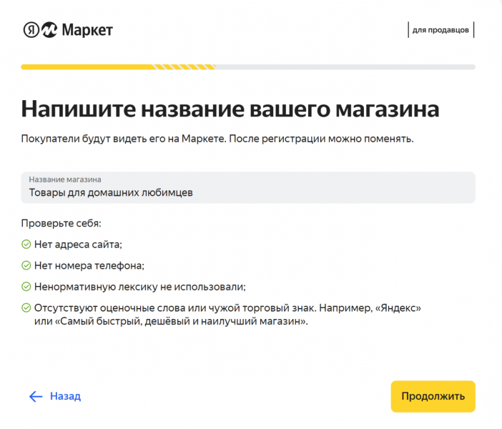502x429 pixels.
Task: Focus the 'Название магазина' input field
Action: (x=248, y=187)
